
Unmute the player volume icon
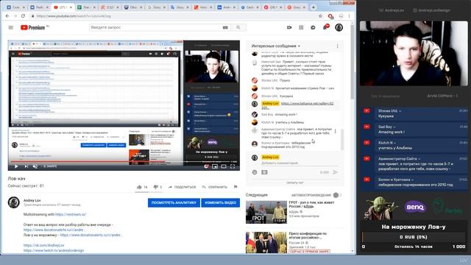pos(35,166)
